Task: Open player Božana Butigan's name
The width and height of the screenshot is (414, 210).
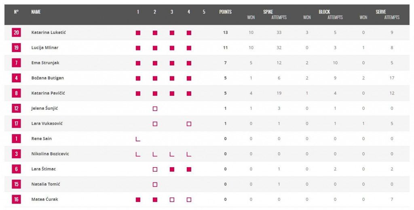Action: [x=47, y=78]
